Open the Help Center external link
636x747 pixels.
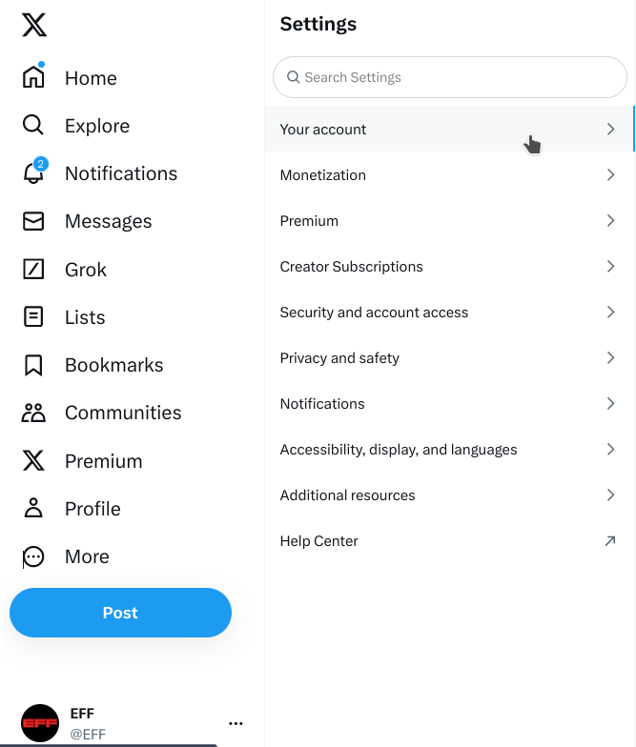[x=610, y=541]
